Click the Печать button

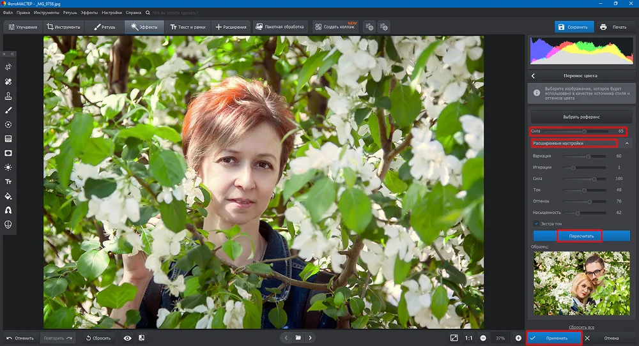[613, 27]
